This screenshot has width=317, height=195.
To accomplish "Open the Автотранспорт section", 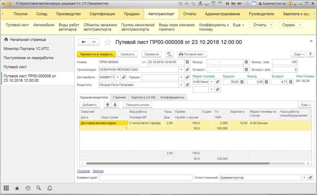I will click(x=161, y=14).
